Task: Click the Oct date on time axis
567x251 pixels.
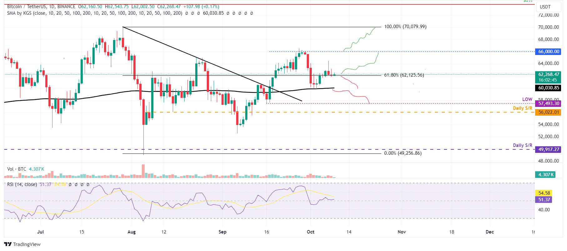Action: [x=311, y=232]
